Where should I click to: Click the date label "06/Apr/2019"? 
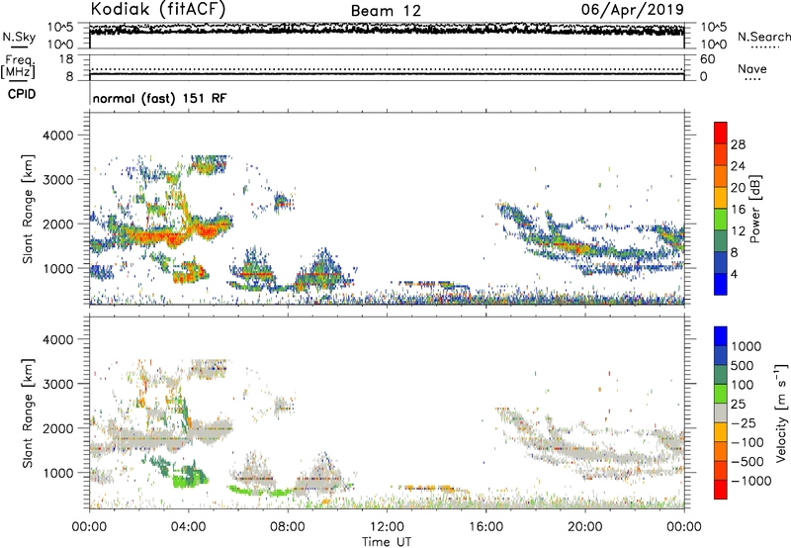click(x=633, y=10)
